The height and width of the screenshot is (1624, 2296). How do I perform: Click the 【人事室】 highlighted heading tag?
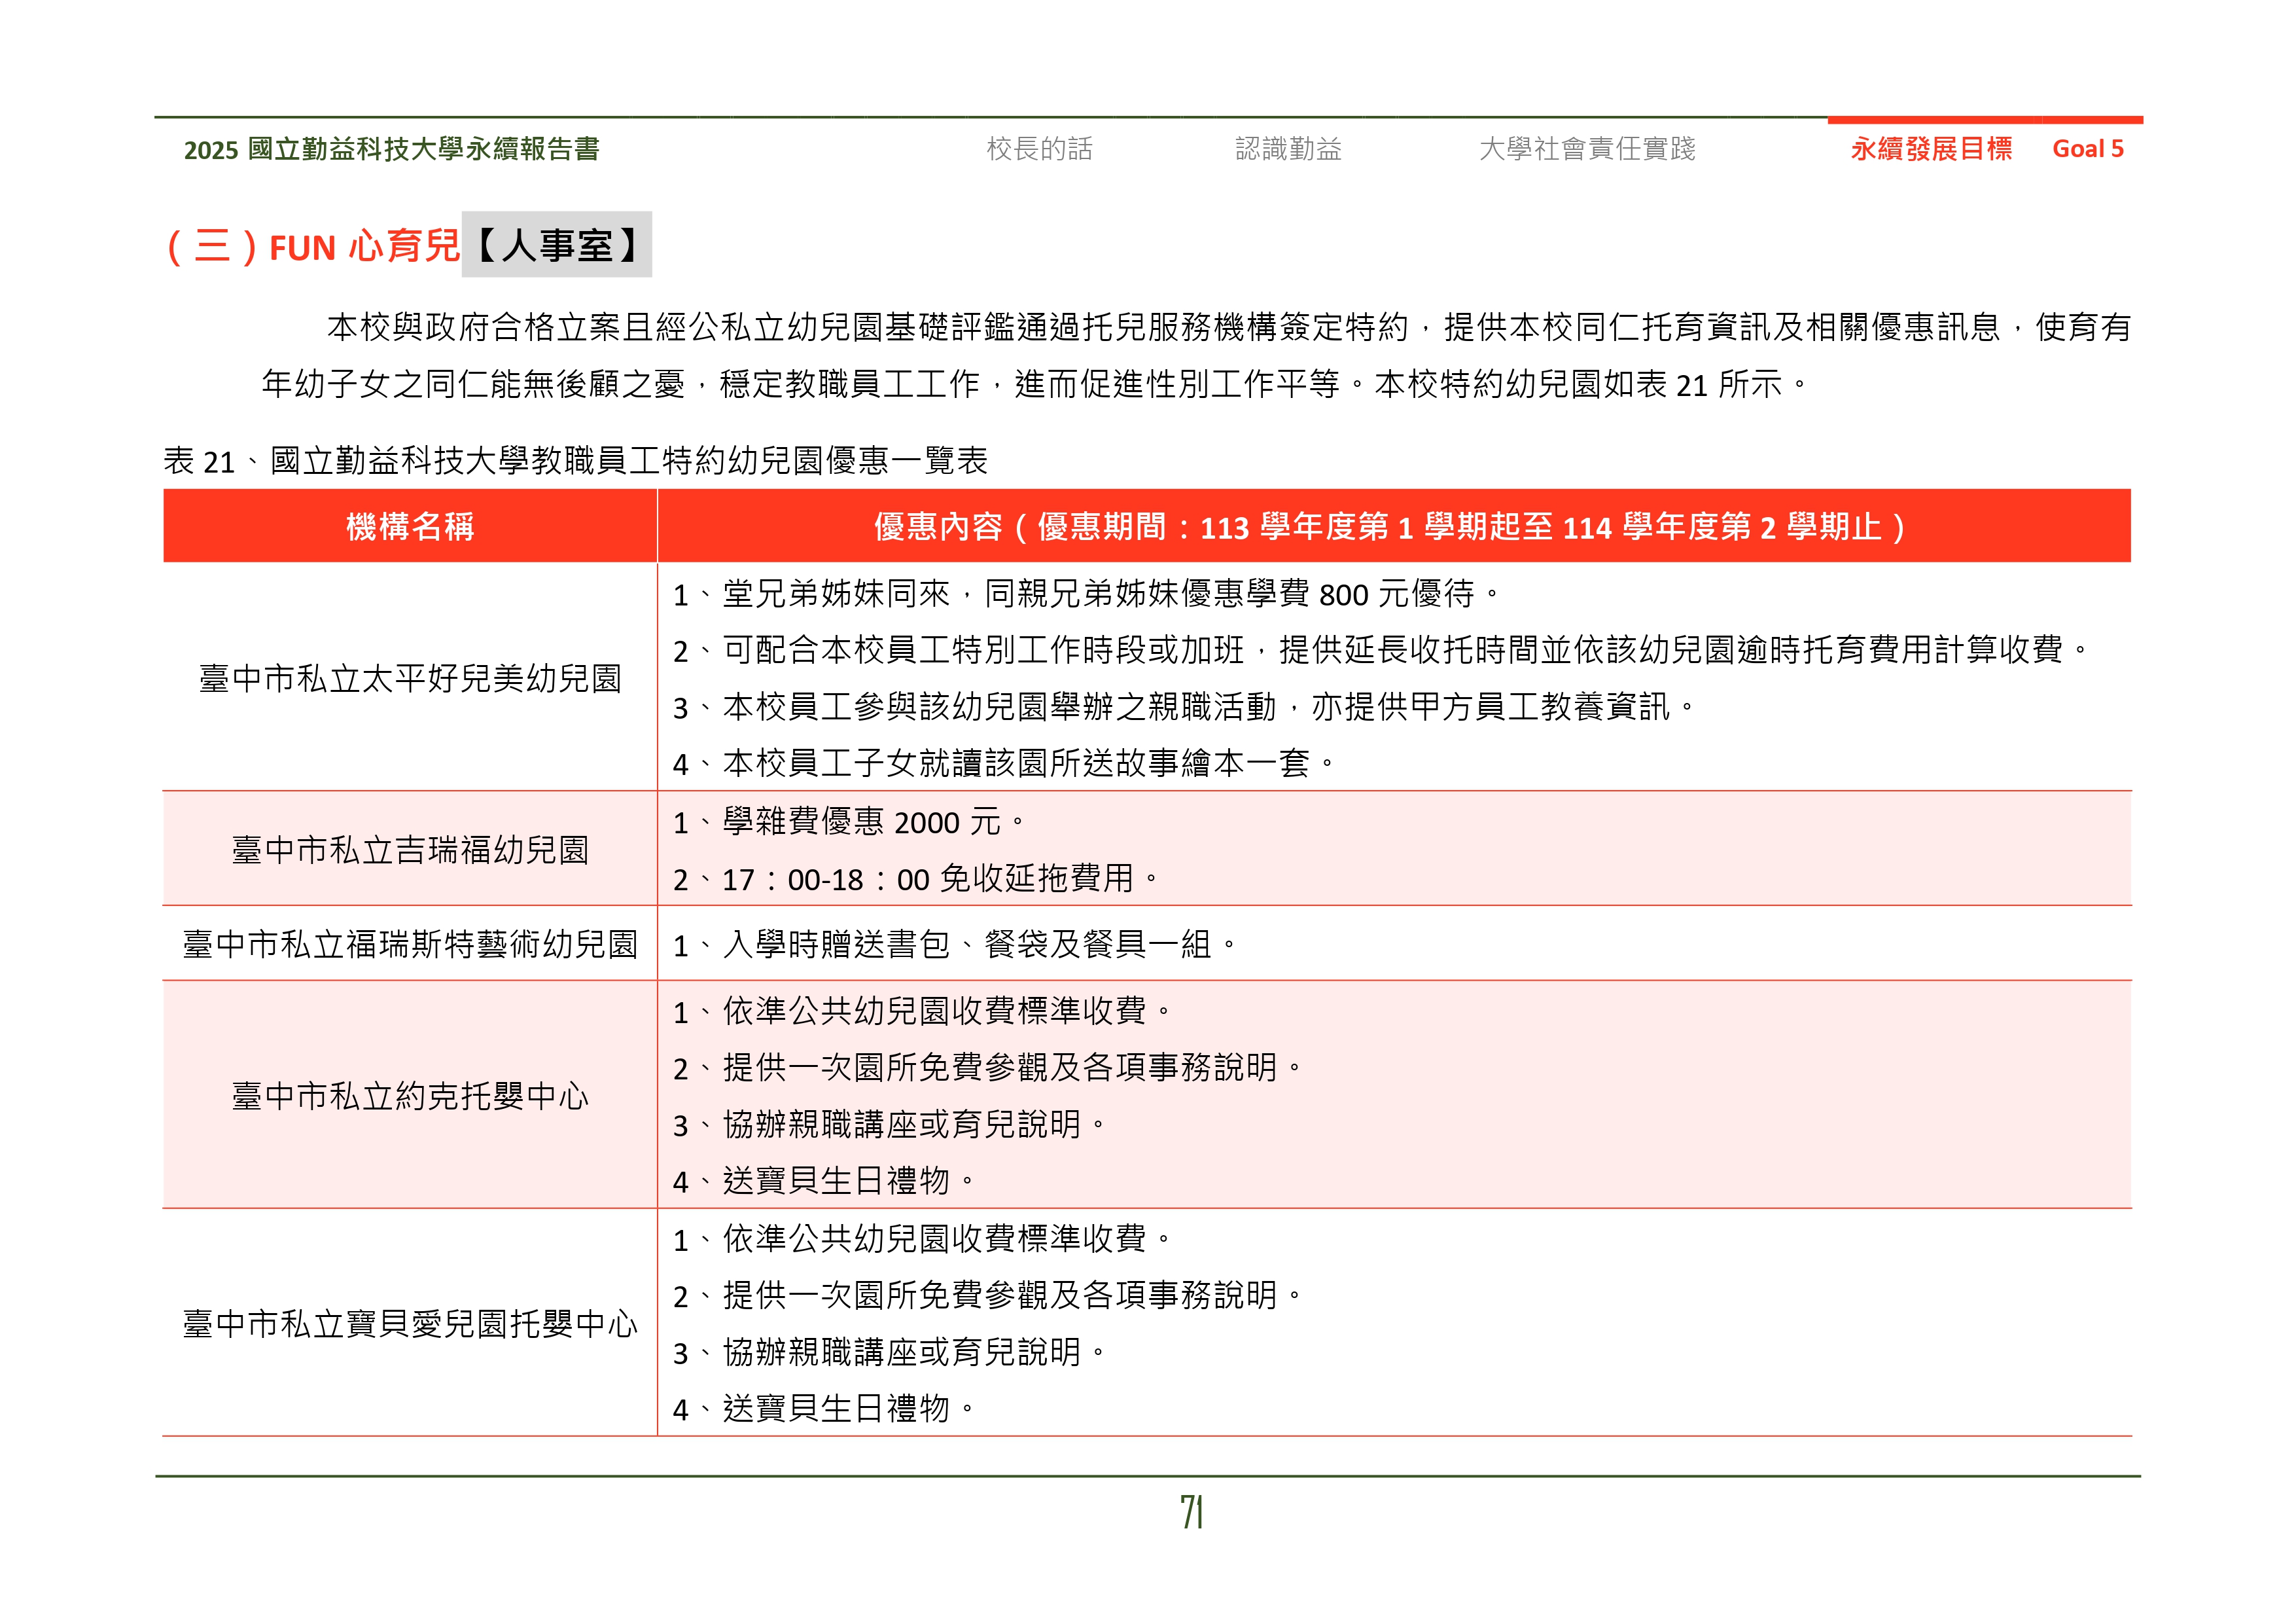point(556,245)
